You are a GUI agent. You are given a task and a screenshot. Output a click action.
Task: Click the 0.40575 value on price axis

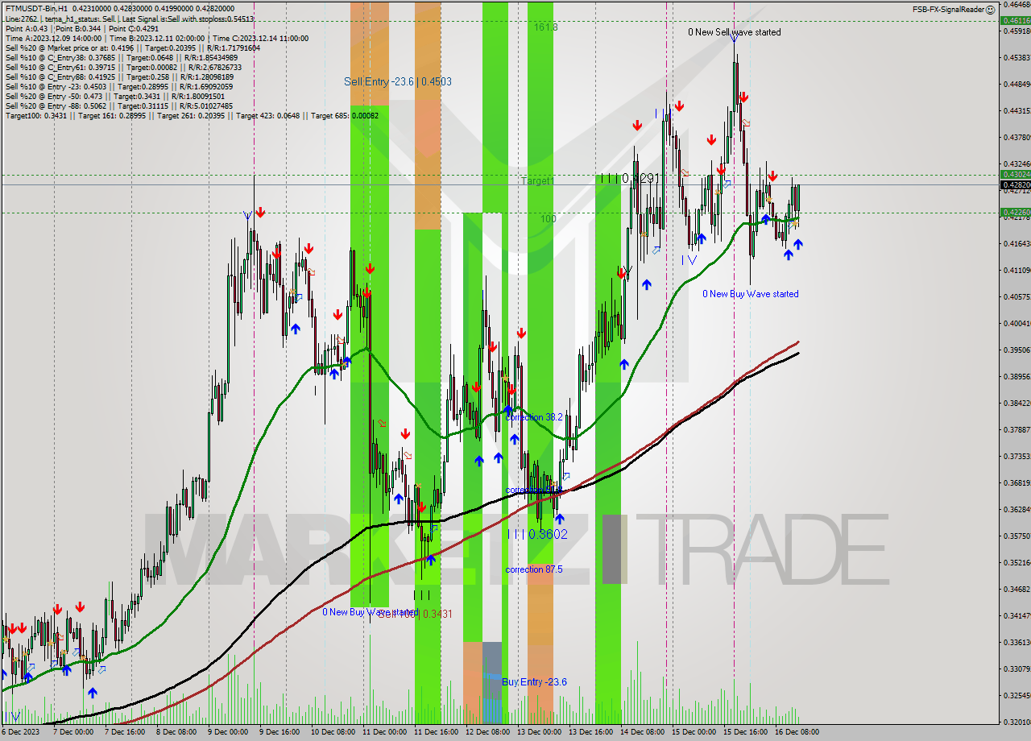point(1017,296)
